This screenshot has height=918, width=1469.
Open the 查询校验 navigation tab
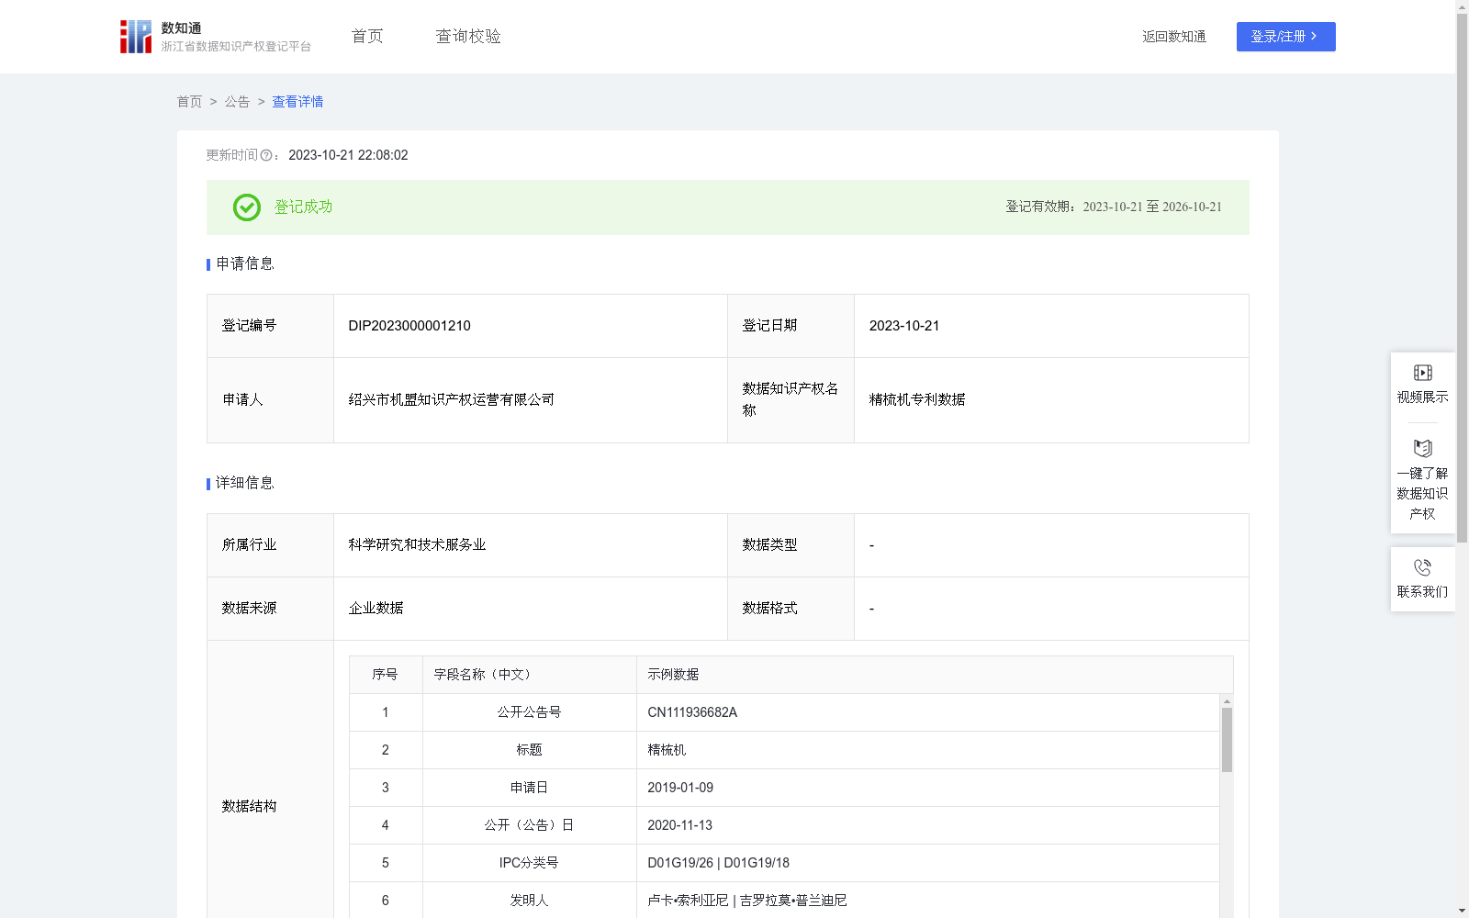[468, 36]
